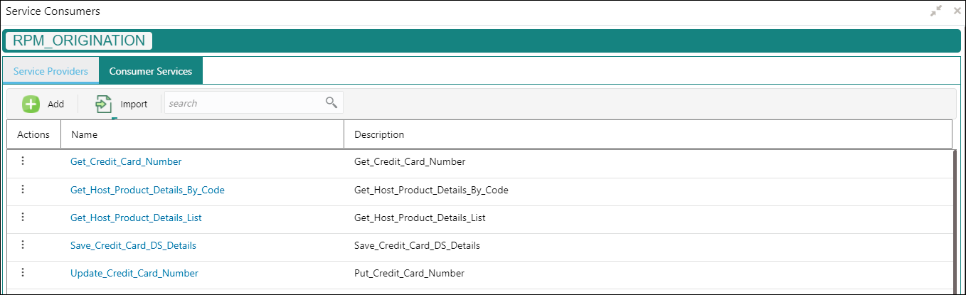Open actions menu for Get_Credit_Card_Number
This screenshot has height=295, width=966.
(x=23, y=161)
